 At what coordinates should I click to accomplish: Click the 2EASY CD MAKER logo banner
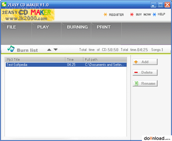pyautogui.click(x=28, y=15)
